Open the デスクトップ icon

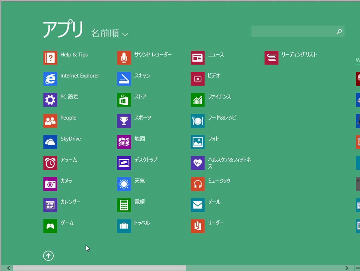(124, 163)
